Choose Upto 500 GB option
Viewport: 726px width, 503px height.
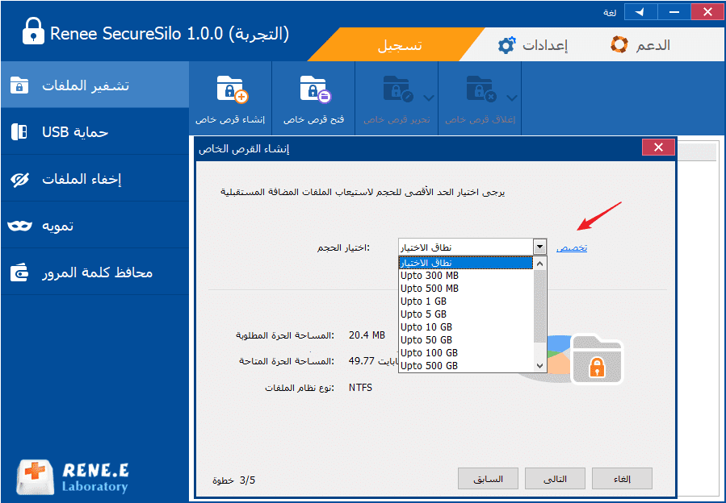(x=466, y=366)
